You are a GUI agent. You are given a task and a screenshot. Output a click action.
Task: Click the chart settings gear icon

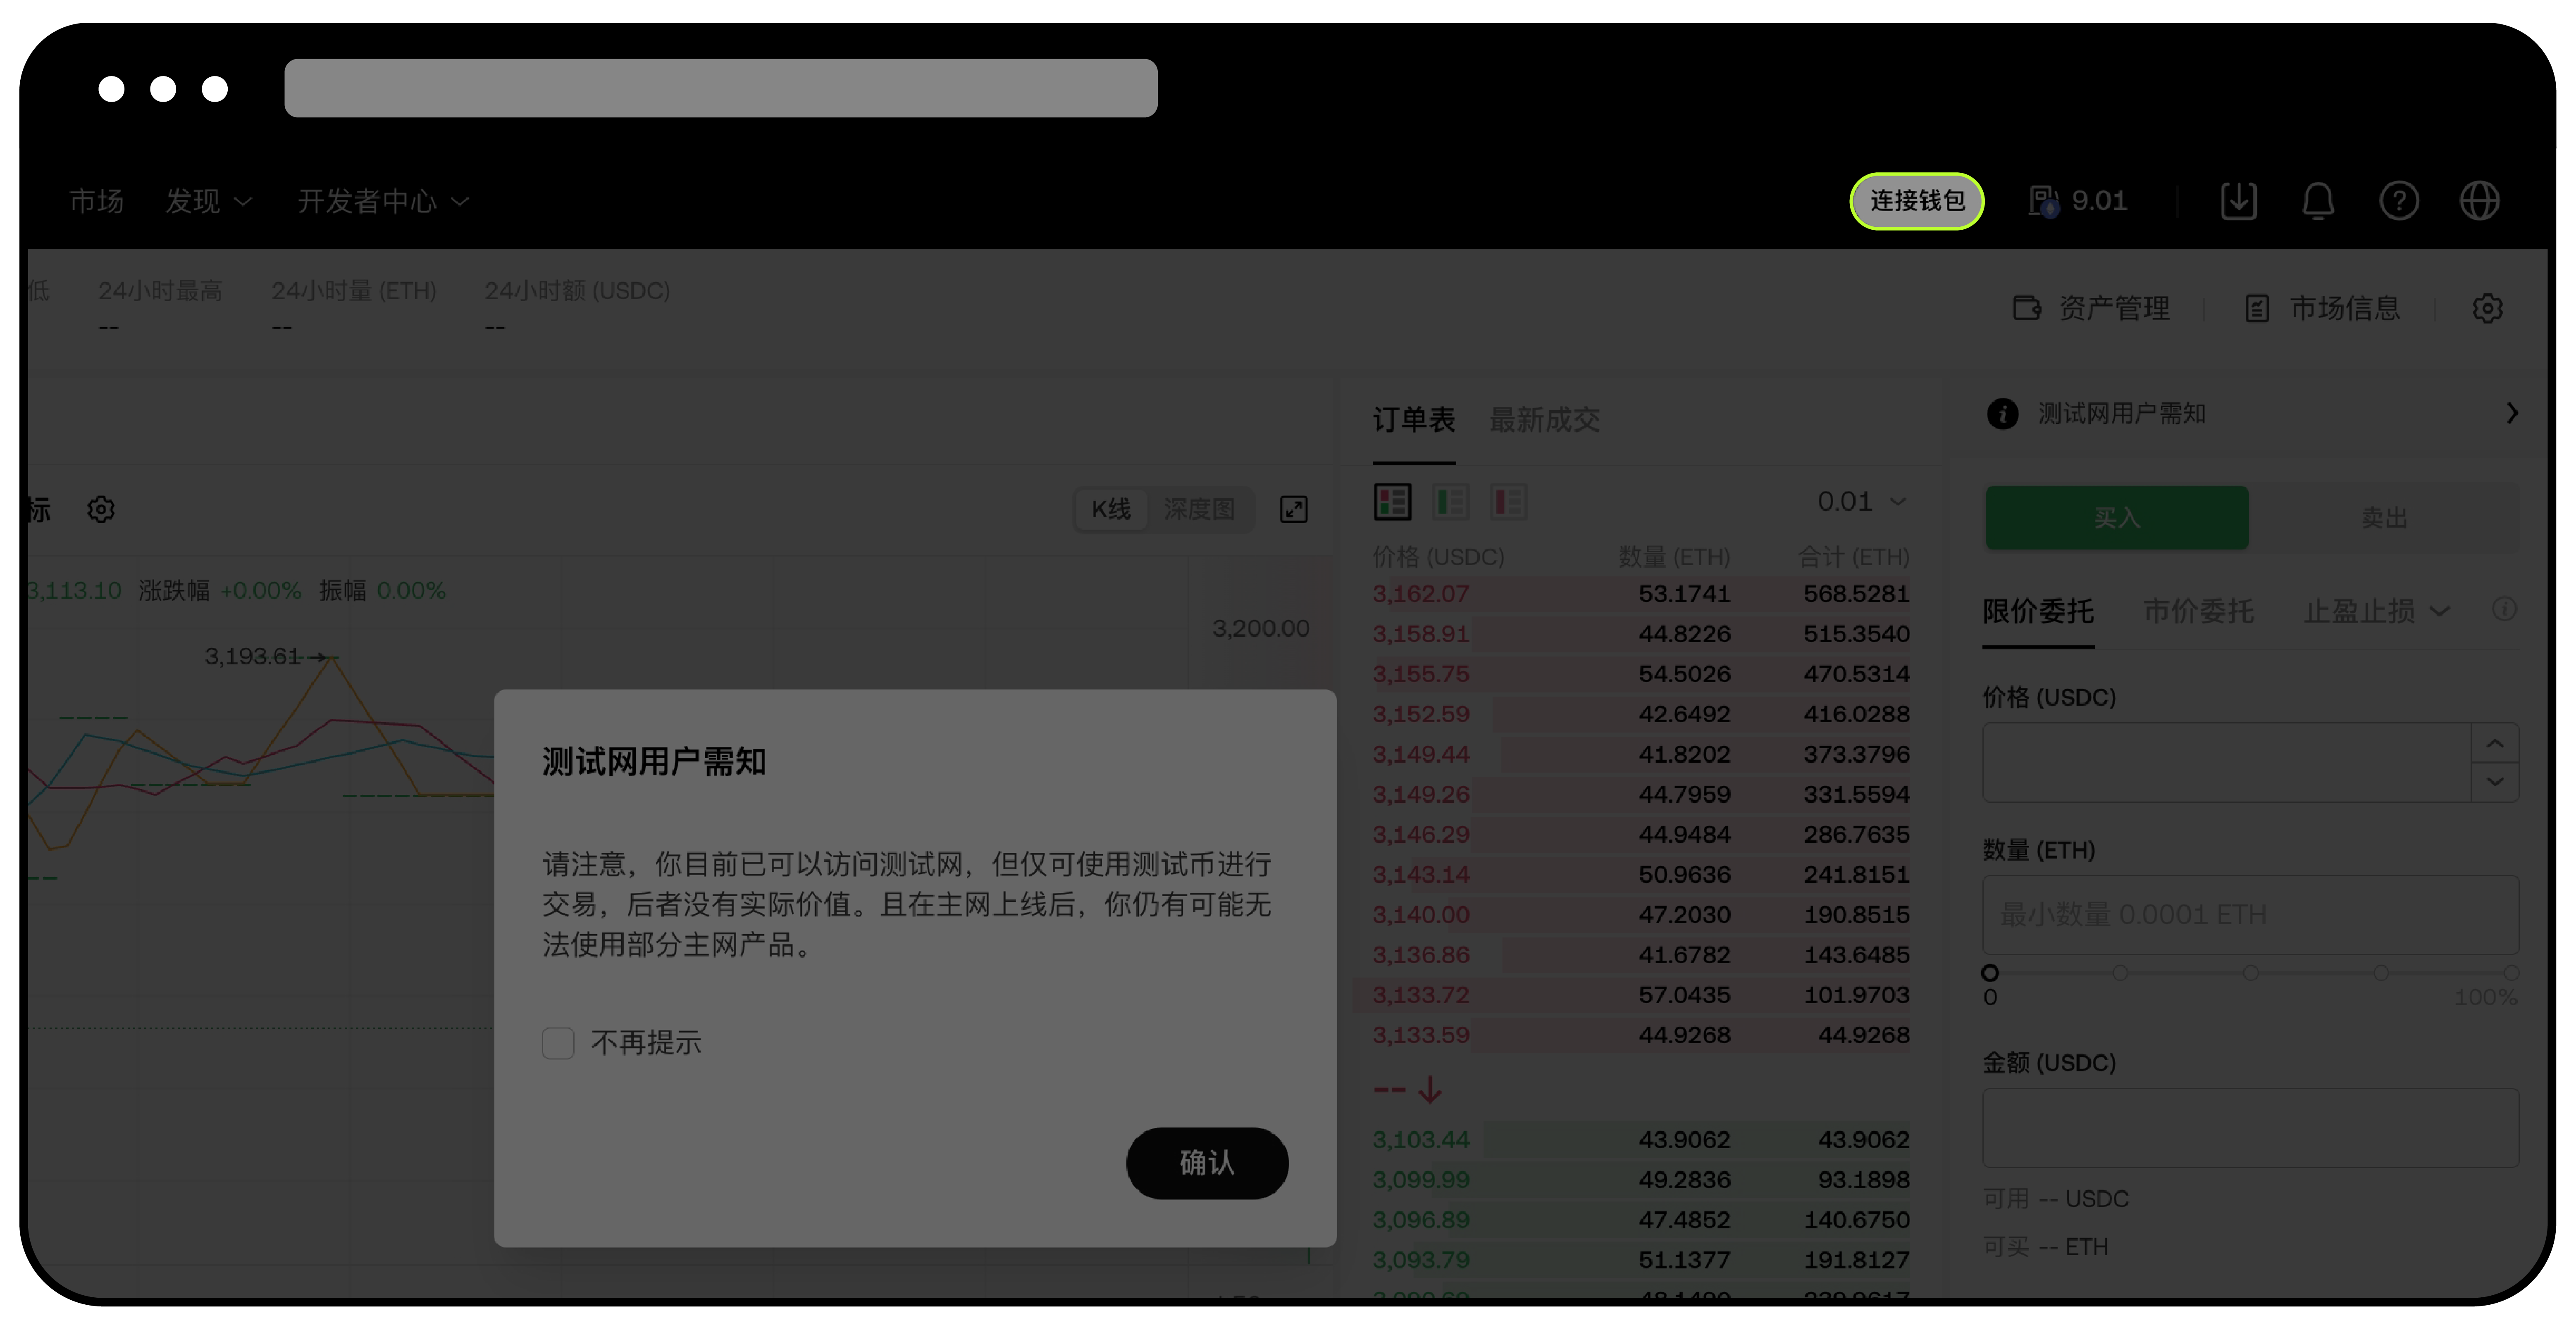pyautogui.click(x=101, y=509)
